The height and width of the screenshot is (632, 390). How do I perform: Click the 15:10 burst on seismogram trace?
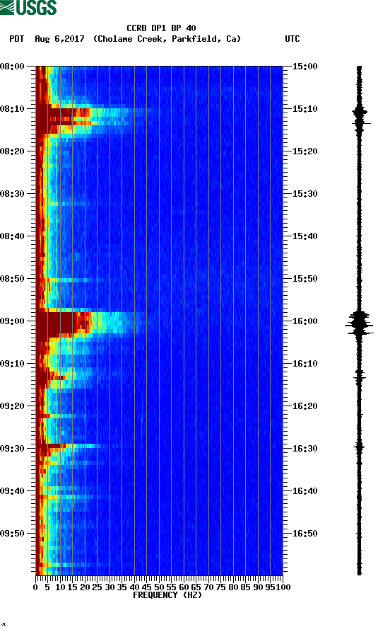pyautogui.click(x=360, y=117)
